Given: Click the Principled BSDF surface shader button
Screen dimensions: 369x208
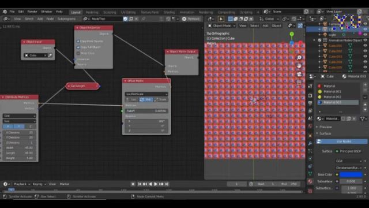Looking at the screenshot, I should click(351, 151).
